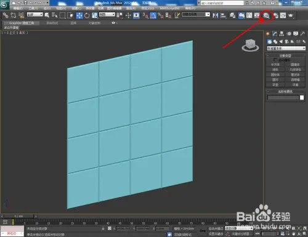Click object color swatch
308x237 pixels.
pyautogui.click(x=302, y=97)
